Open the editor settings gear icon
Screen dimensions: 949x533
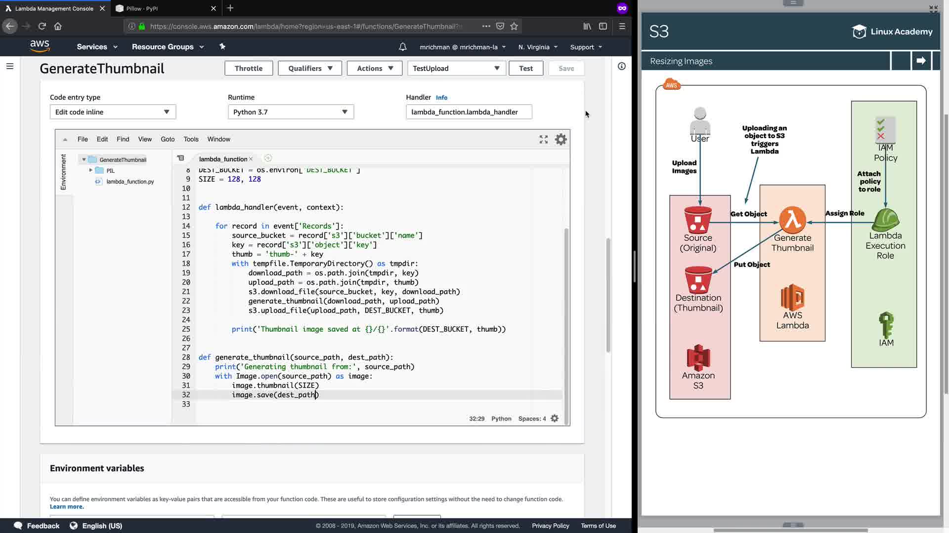click(x=561, y=140)
